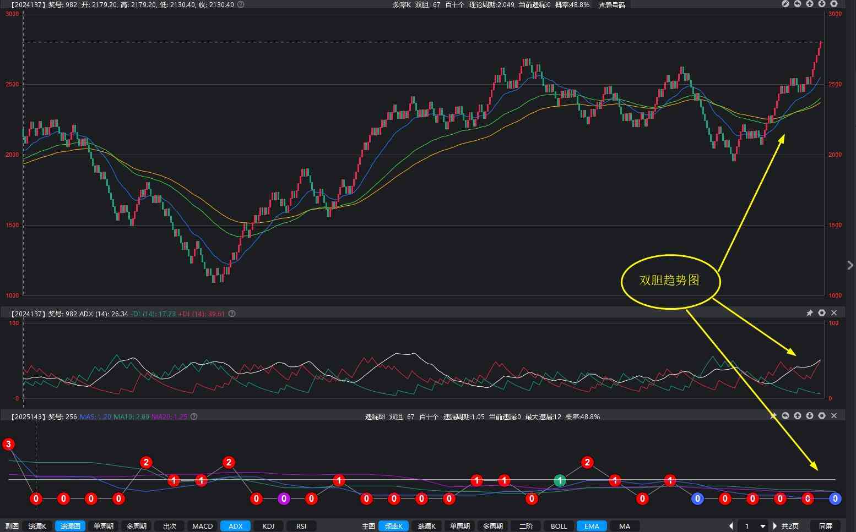Enable the BOLL overlay

(559, 526)
